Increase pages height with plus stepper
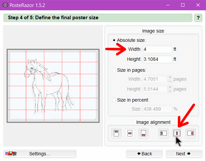Screen dimensions: 206x161 [170, 87]
